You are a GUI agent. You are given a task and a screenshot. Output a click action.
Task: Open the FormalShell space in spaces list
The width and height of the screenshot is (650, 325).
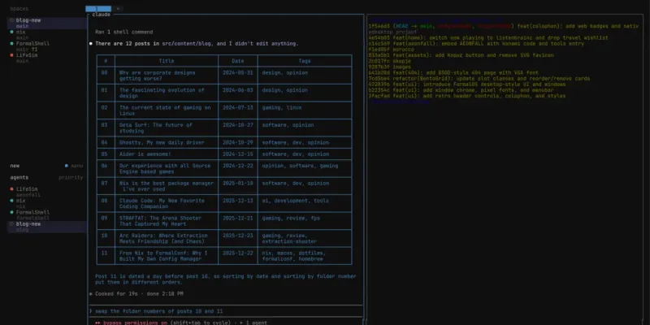click(32, 44)
